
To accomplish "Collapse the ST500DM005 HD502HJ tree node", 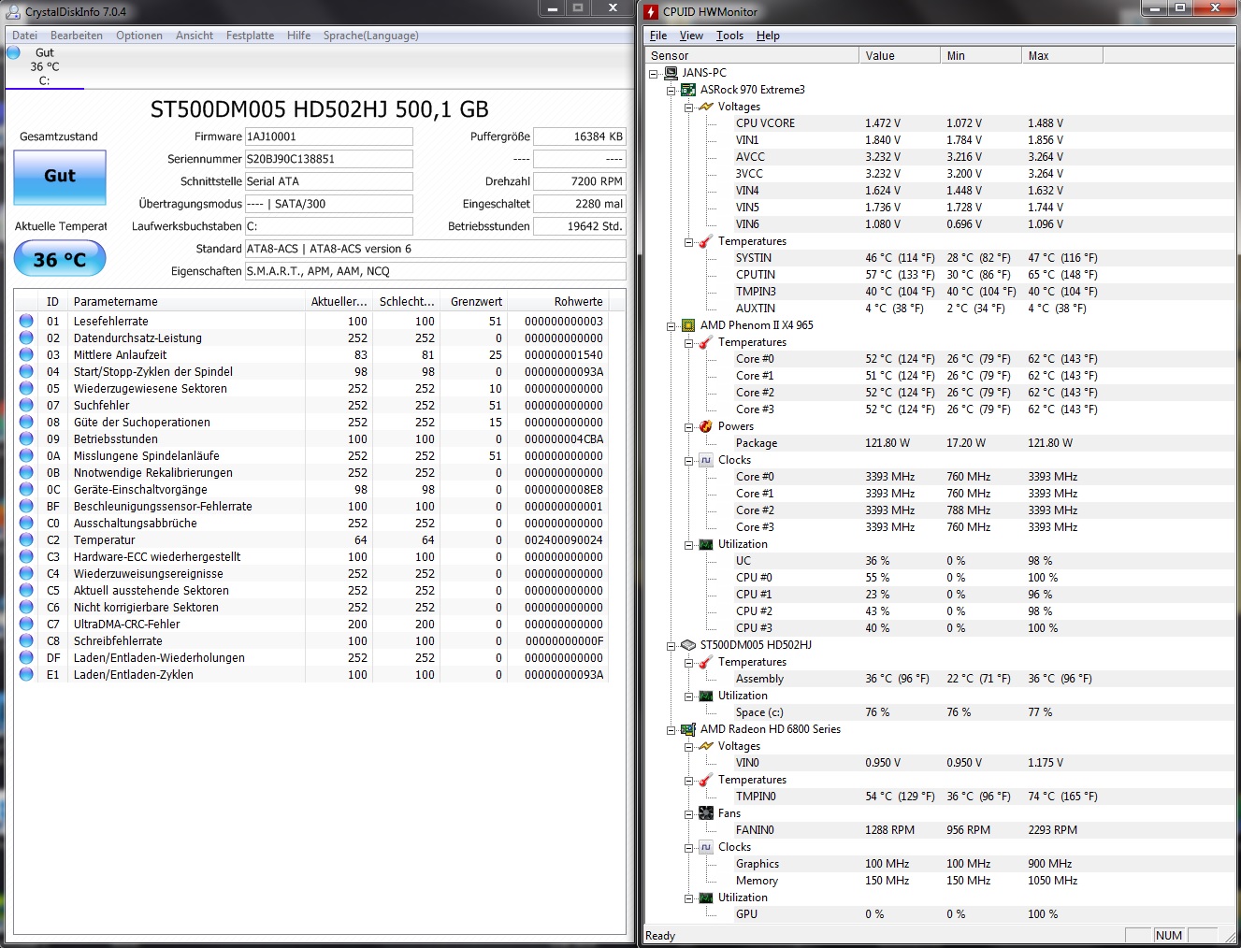I will (x=671, y=646).
